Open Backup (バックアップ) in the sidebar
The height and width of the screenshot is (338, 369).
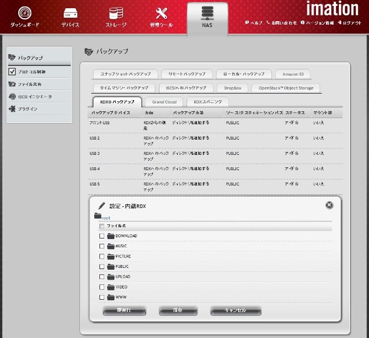click(x=39, y=58)
